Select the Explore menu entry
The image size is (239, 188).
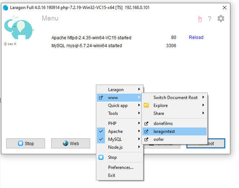point(174,106)
